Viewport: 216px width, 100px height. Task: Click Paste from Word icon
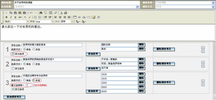click(x=25, y=13)
